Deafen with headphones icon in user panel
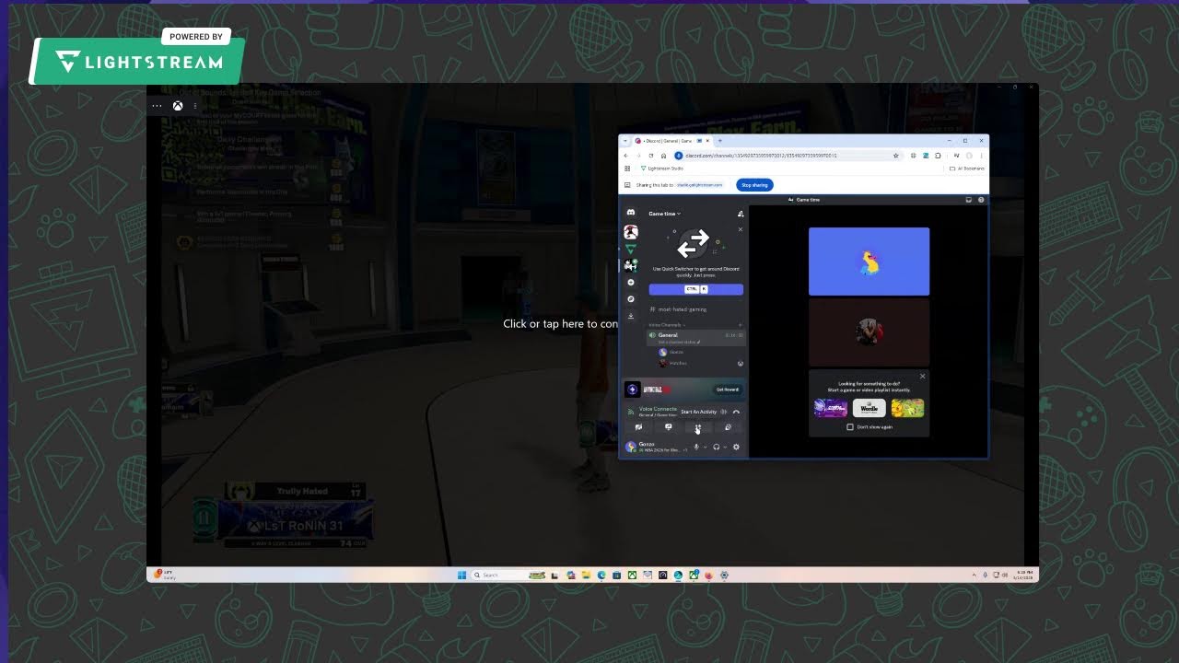 (717, 448)
